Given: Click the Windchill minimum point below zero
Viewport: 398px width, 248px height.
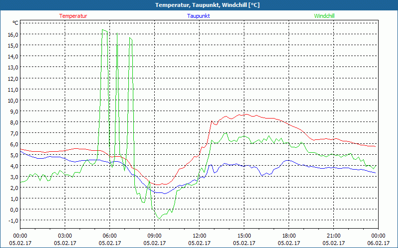Looking at the screenshot, I should click(x=159, y=219).
